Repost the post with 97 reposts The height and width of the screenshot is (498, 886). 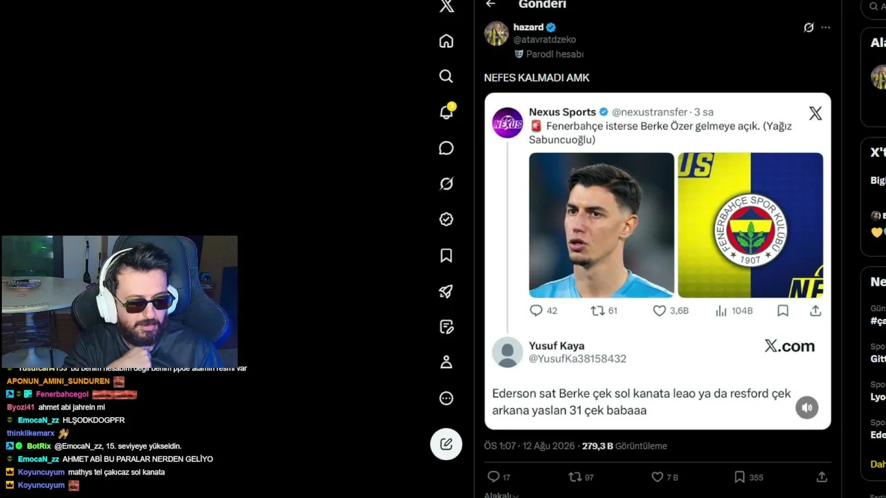[x=581, y=477]
